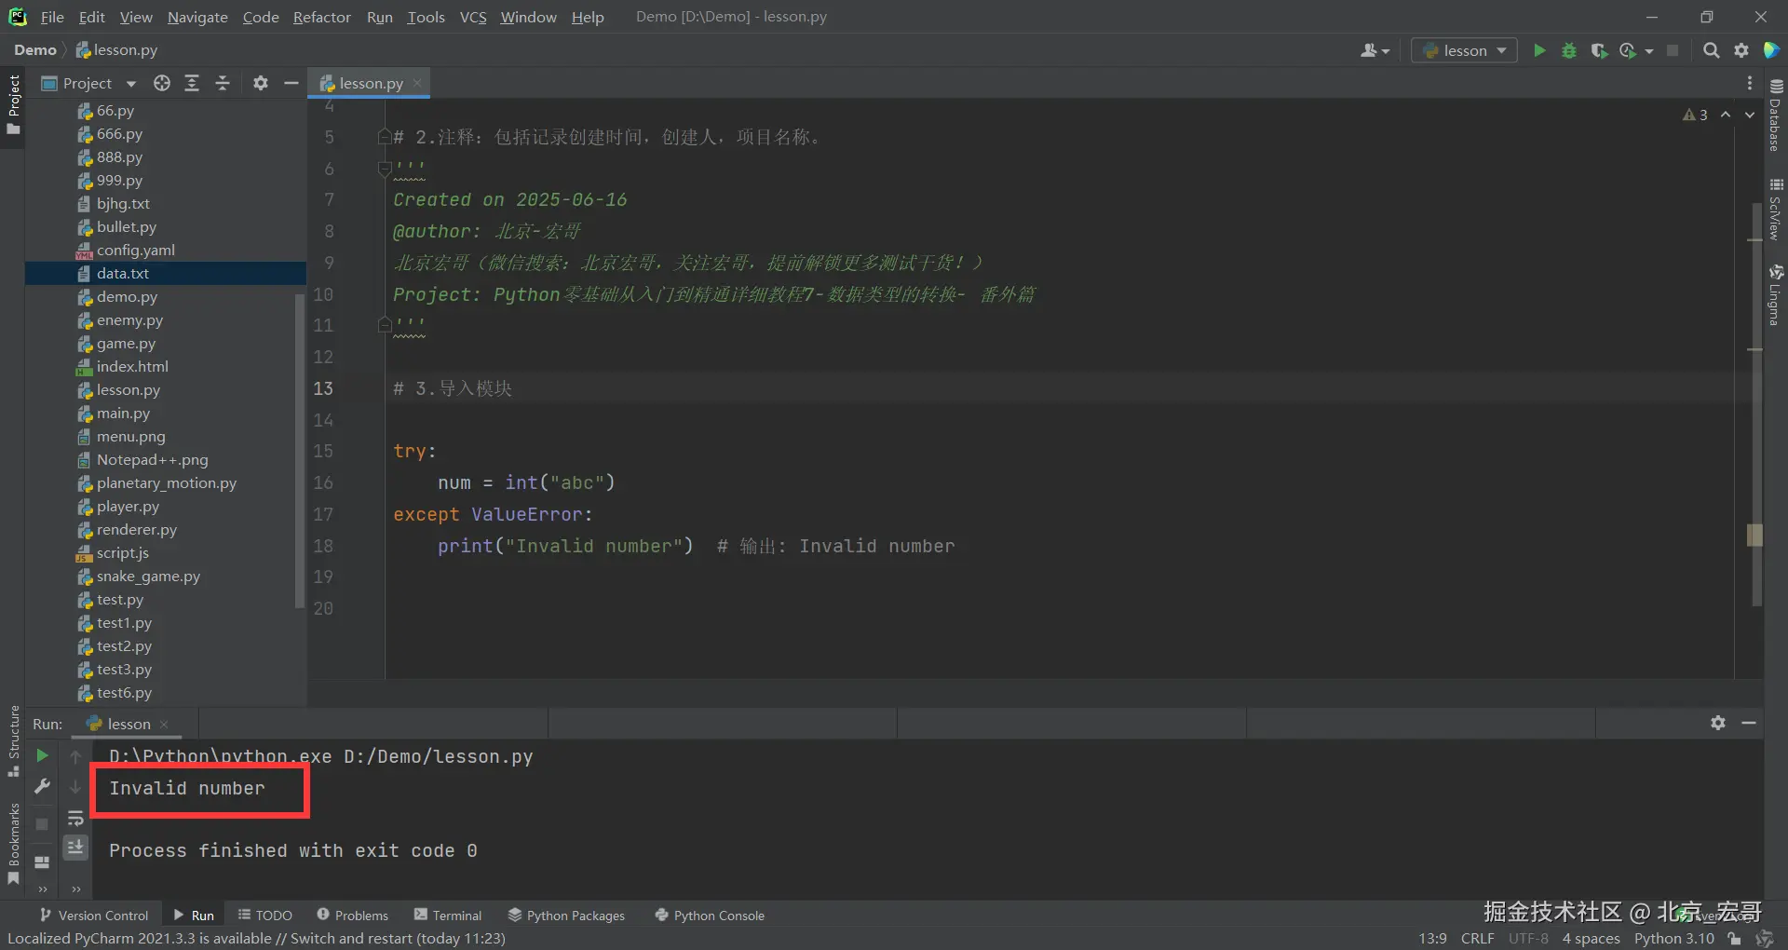This screenshot has height=950, width=1788.
Task: Open the Problems tool window
Action: (352, 916)
